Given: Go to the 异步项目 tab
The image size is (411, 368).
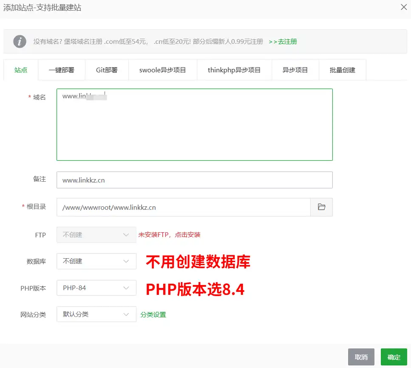Looking at the screenshot, I should coord(295,70).
